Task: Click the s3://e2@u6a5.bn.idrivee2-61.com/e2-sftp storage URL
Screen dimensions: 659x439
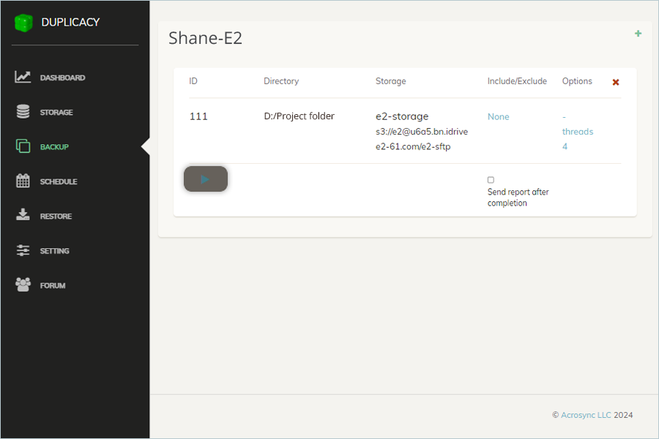Action: [422, 139]
